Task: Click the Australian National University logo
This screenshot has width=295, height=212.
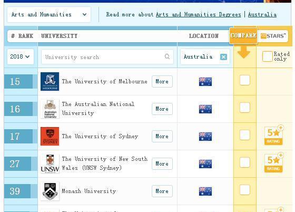Action: point(50,109)
